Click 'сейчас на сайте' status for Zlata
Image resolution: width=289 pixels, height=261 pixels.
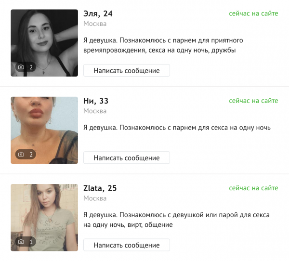(x=253, y=188)
